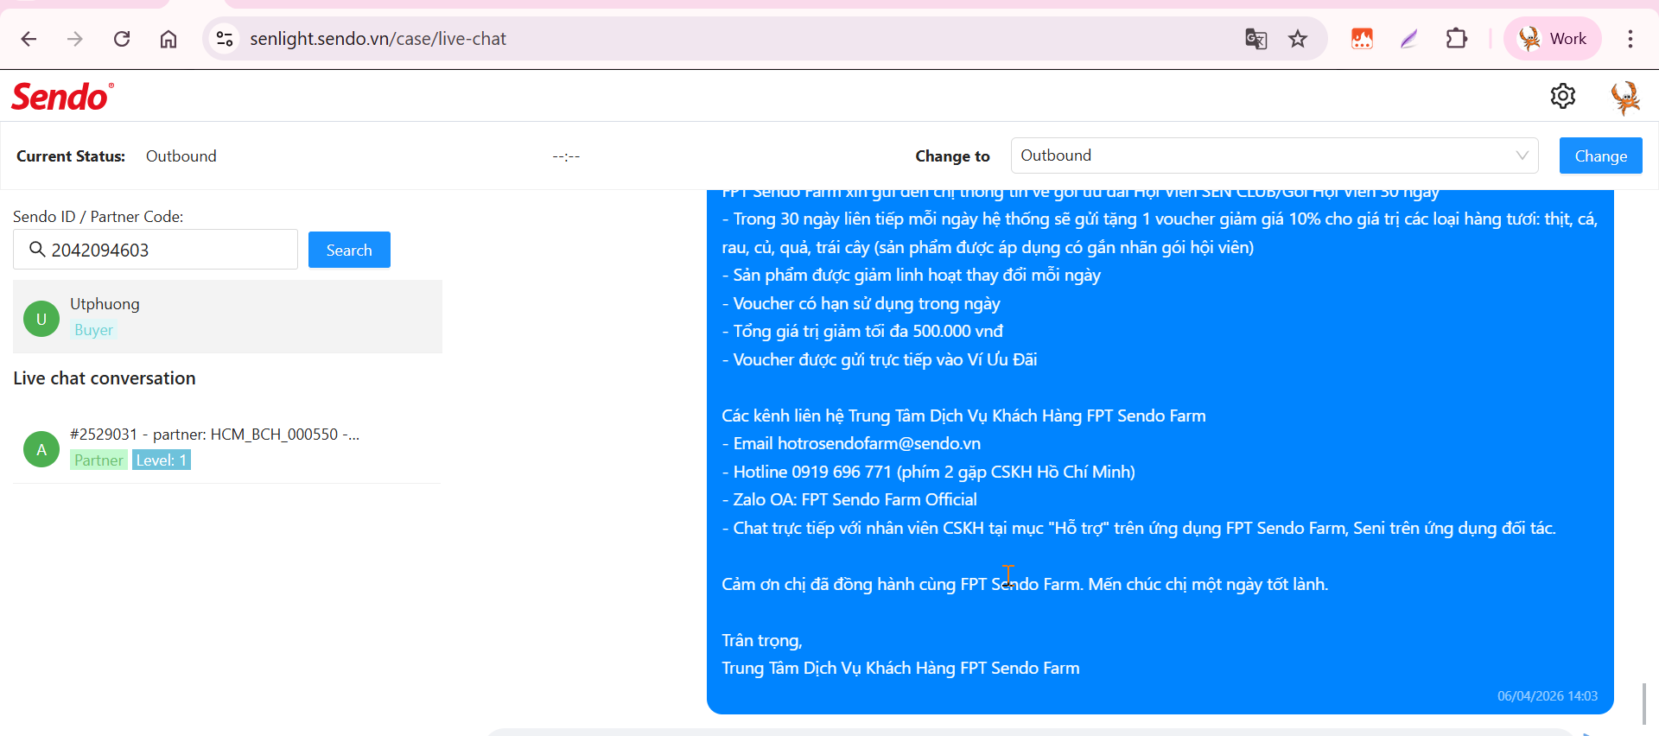Image resolution: width=1659 pixels, height=736 pixels.
Task: Click the Buyer tag
Action: point(93,330)
